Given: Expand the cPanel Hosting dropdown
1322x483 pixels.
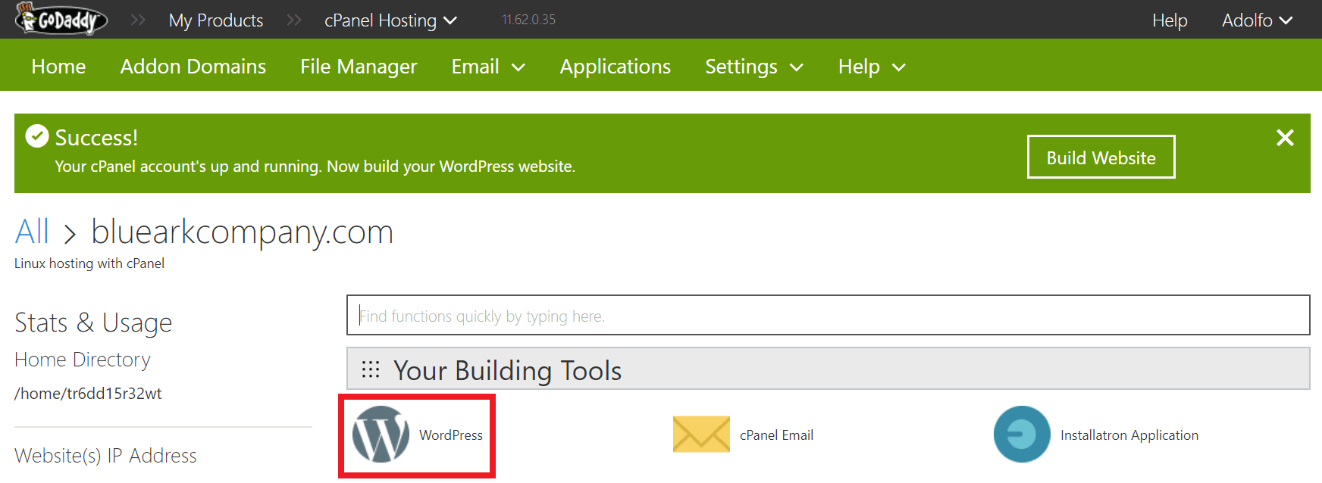Looking at the screenshot, I should pos(390,20).
